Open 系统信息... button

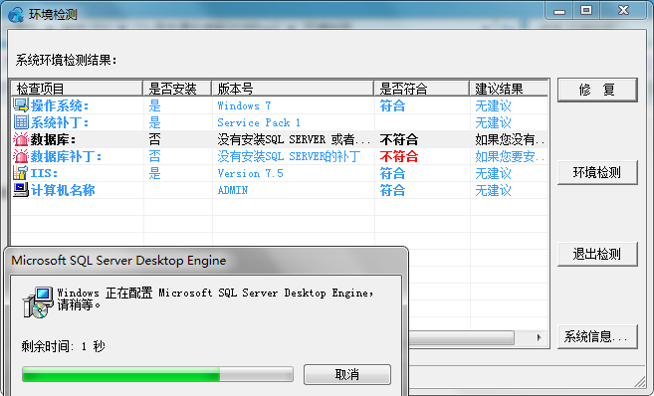pyautogui.click(x=597, y=336)
